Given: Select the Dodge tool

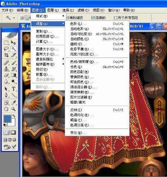Looking at the screenshot, I should click(x=13, y=81).
